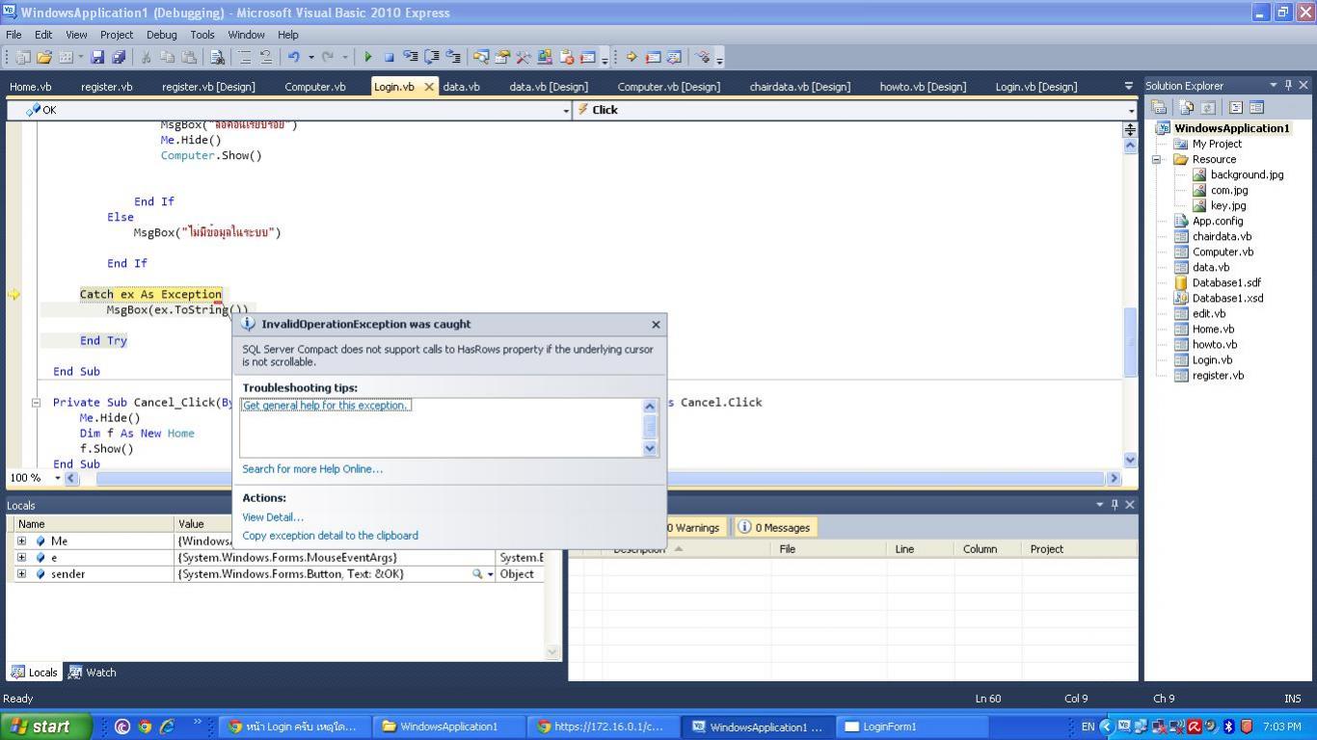1317x740 pixels.
Task: Click the Undo arrow icon
Action: click(x=294, y=57)
